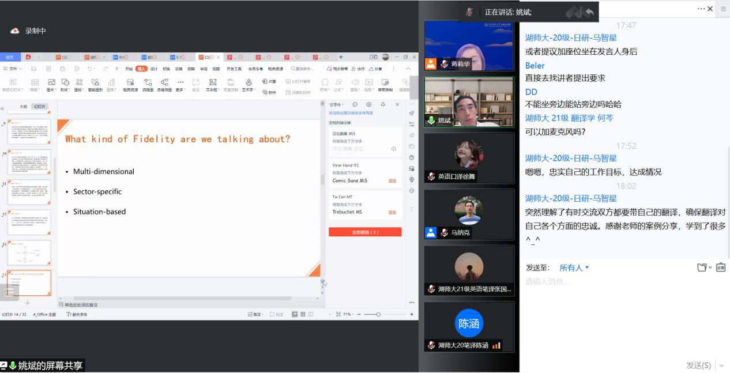Insert a 文本框 text box
The image size is (730, 373).
(x=212, y=83)
